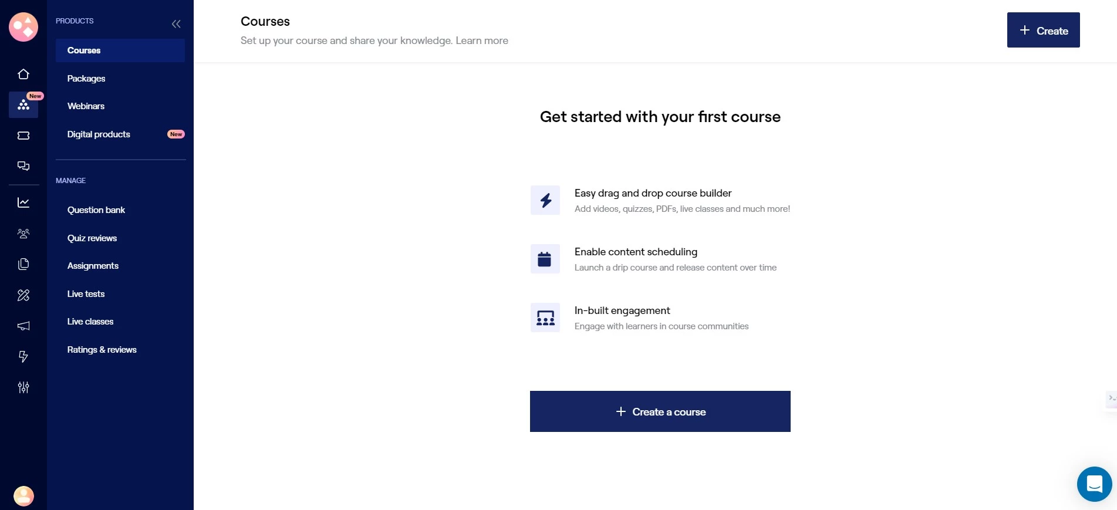
Task: Open the Marketing megaphone icon
Action: 23,326
